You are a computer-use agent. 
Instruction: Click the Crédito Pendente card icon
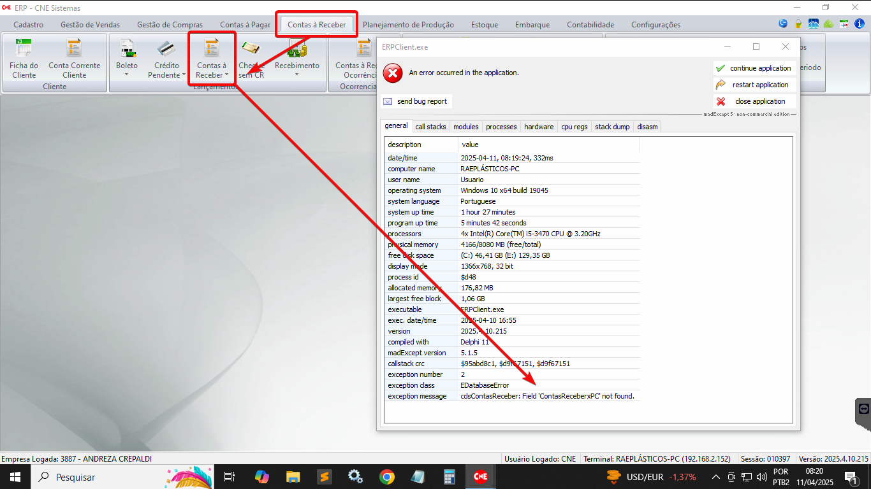click(x=166, y=49)
